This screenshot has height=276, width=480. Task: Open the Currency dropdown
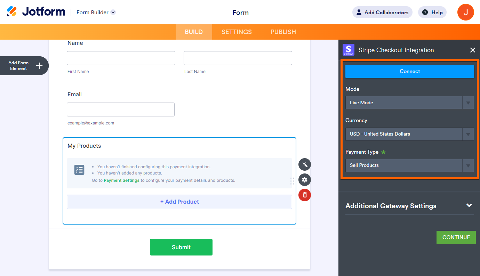pyautogui.click(x=410, y=134)
